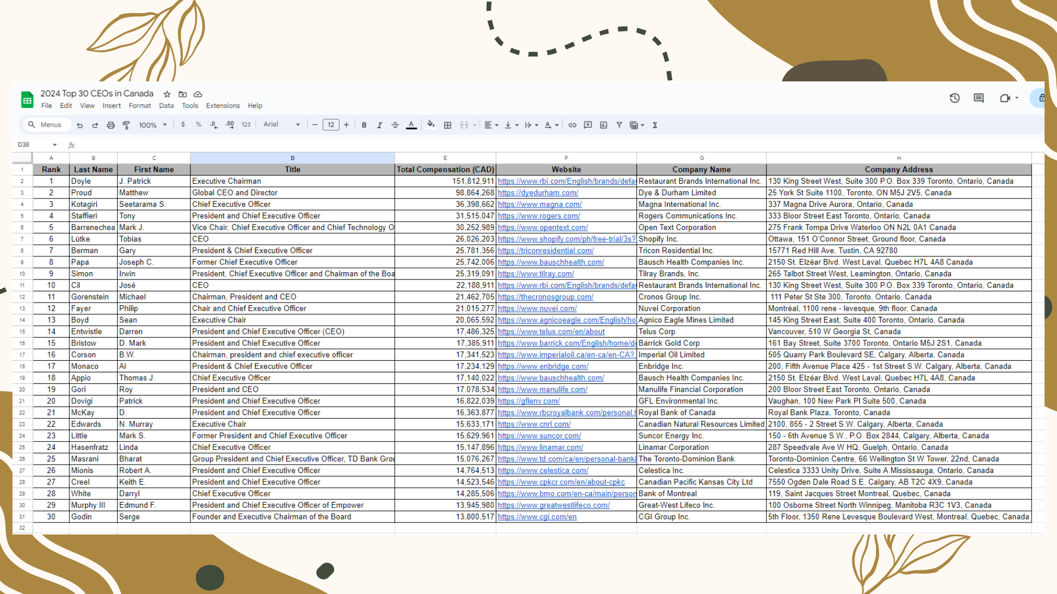Click the magna.com link
This screenshot has height=594, width=1057.
click(x=540, y=205)
